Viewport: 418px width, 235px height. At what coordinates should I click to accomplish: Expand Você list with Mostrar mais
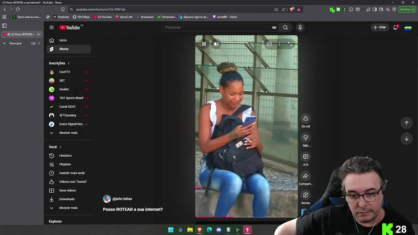69,208
